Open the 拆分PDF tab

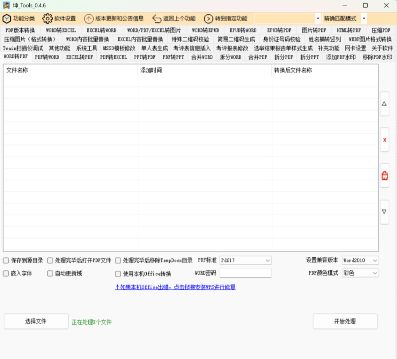click(283, 57)
